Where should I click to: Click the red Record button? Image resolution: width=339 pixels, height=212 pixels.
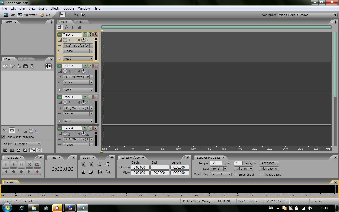tap(37, 172)
